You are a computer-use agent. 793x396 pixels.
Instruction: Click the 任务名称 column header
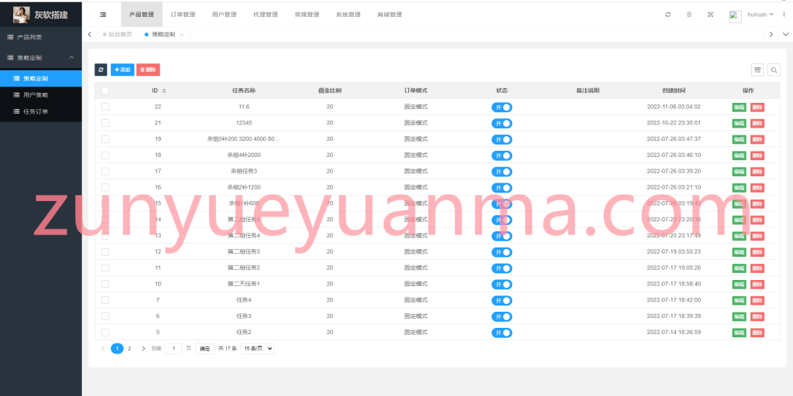244,91
